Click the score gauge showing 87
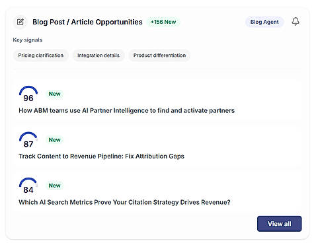The height and width of the screenshot is (243, 316). click(x=28, y=140)
